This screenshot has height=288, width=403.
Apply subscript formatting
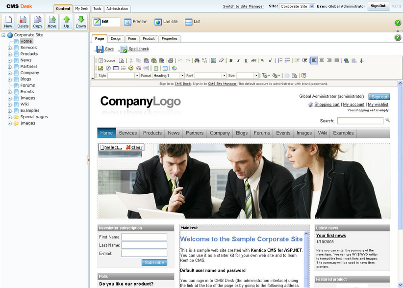tap(263, 60)
